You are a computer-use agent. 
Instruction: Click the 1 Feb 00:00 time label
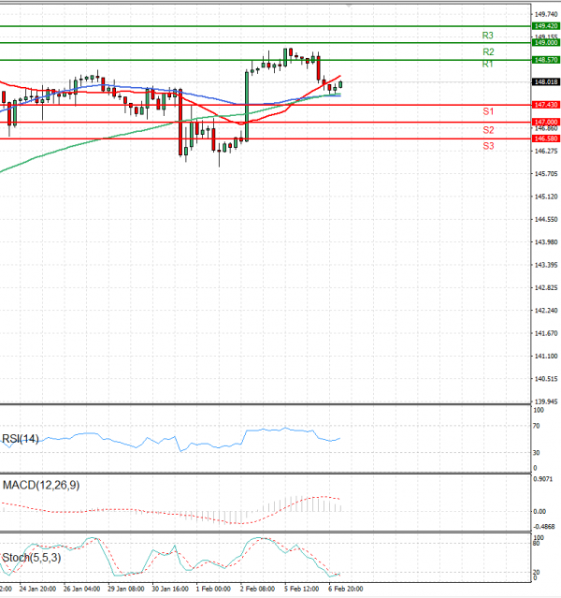tap(213, 590)
